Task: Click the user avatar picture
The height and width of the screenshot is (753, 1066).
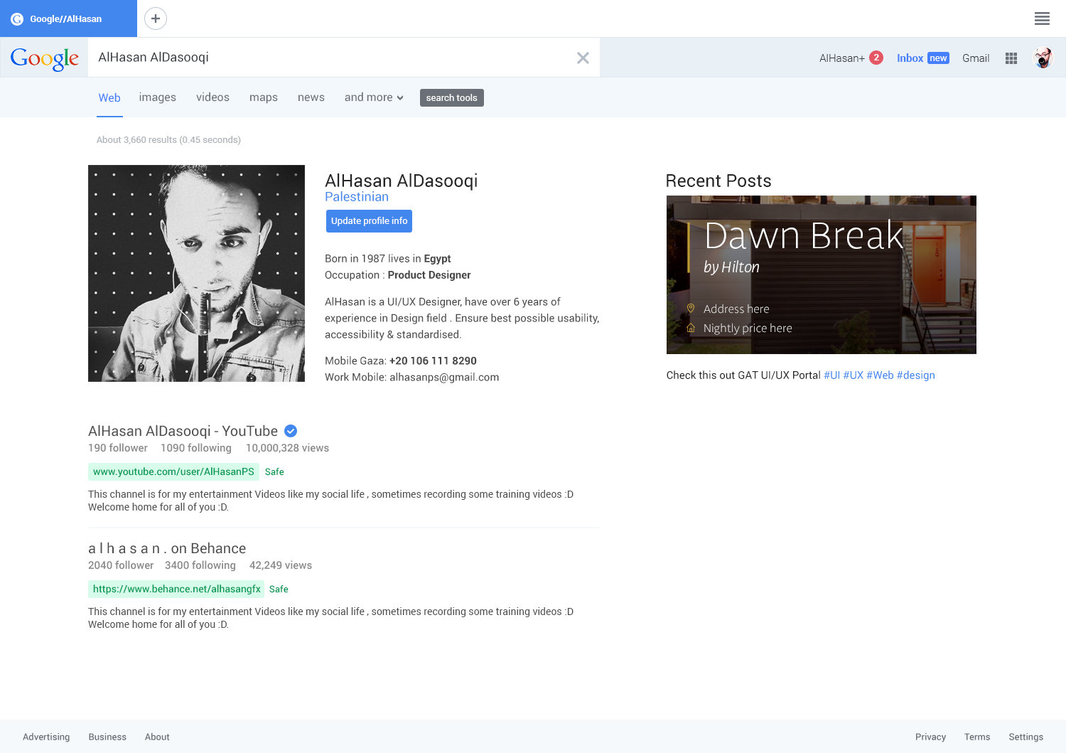Action: 1043,58
